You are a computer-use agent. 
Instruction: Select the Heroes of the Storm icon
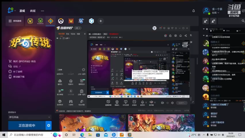(x=91, y=21)
